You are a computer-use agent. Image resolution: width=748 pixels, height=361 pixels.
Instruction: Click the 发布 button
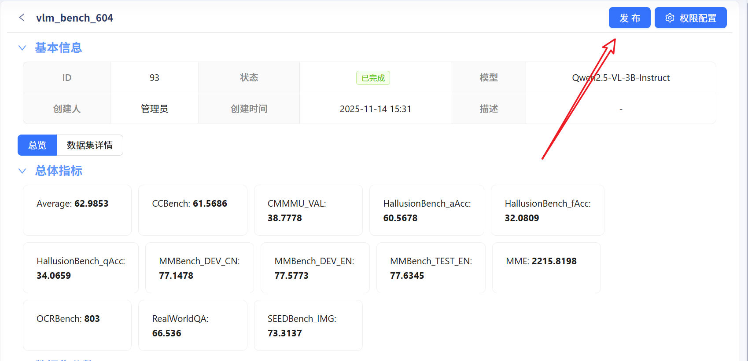coord(630,18)
